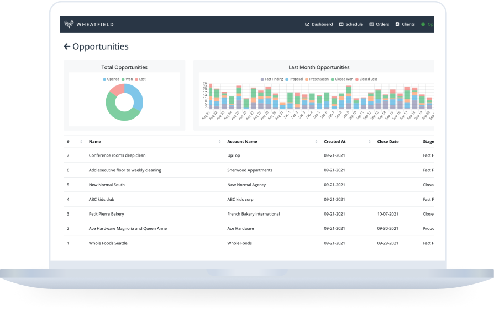Viewport: 494px width, 311px height.
Task: Click the Created At column header
Action: tap(335, 142)
